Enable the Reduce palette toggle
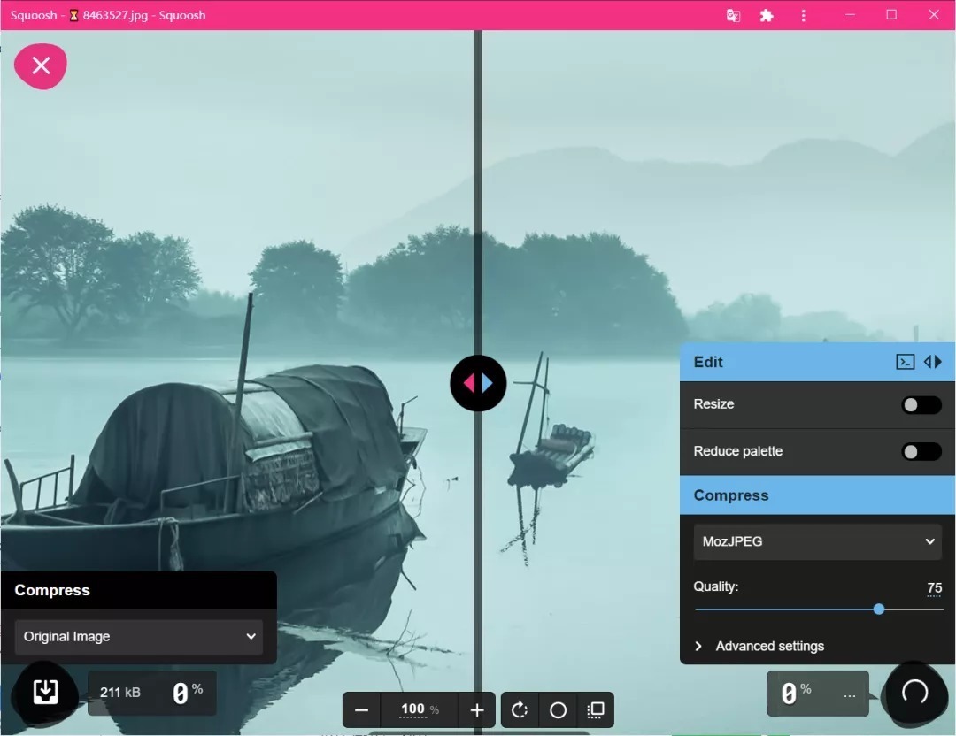 (x=921, y=451)
